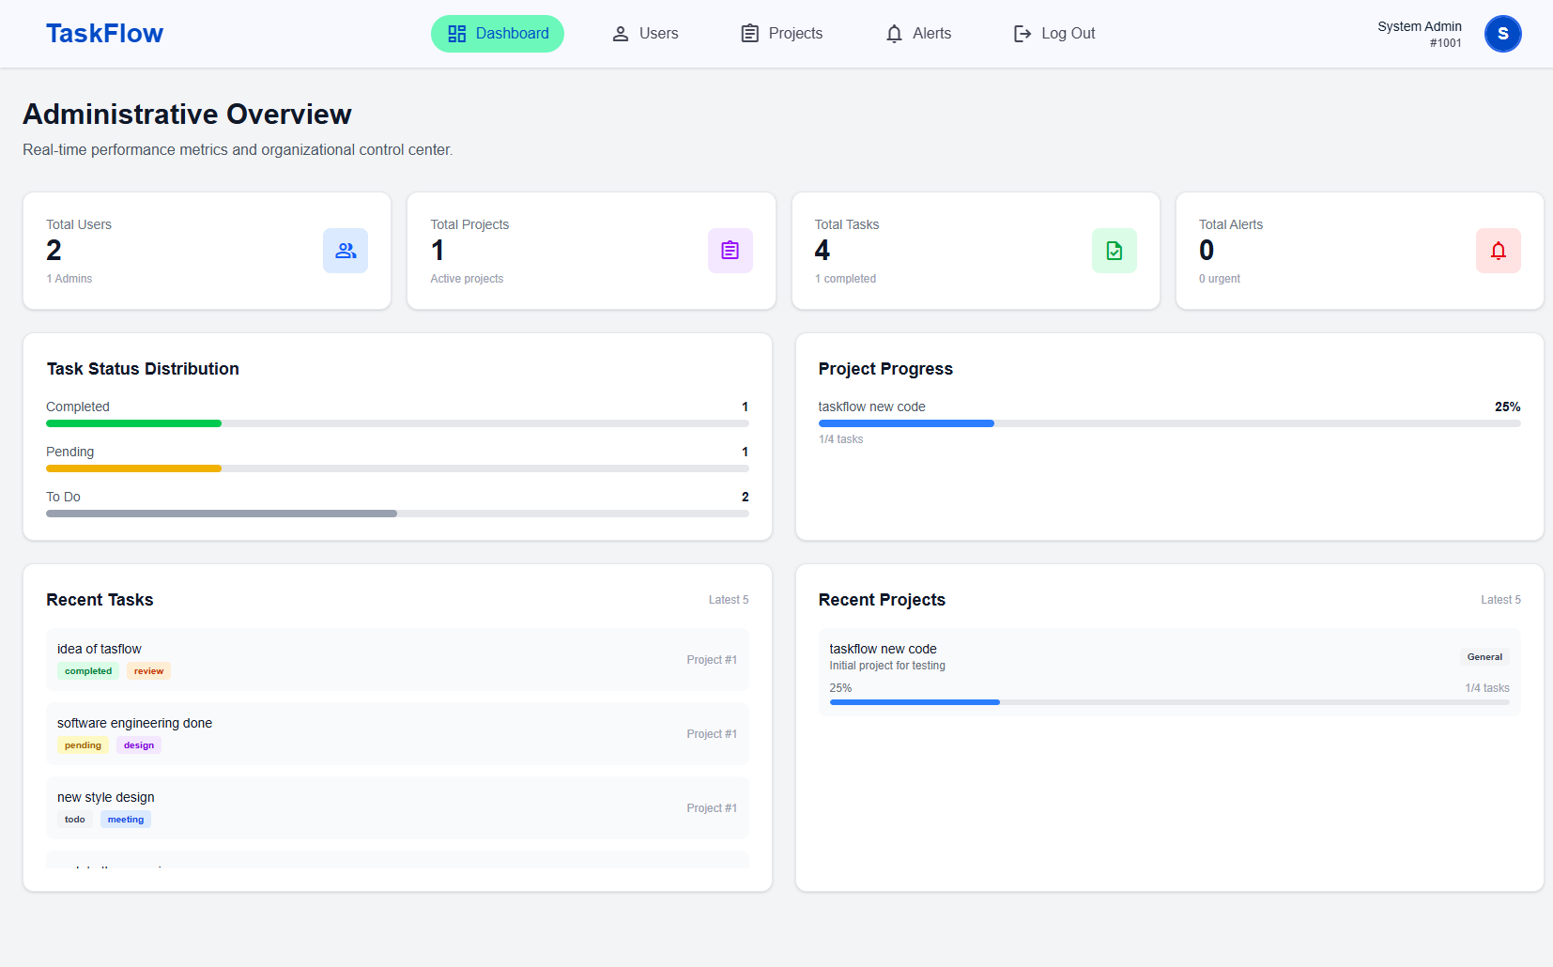Image resolution: width=1553 pixels, height=967 pixels.
Task: Click the Completed status progress bar
Action: 397,423
